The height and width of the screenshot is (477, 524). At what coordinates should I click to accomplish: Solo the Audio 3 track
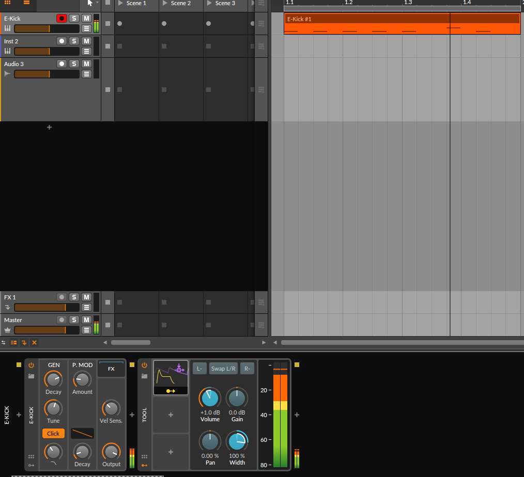[x=74, y=64]
